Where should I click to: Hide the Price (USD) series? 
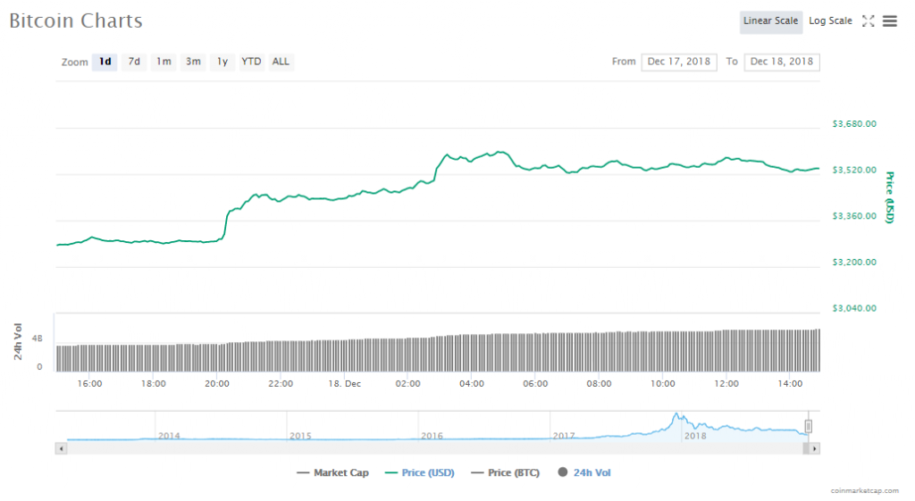pyautogui.click(x=419, y=472)
